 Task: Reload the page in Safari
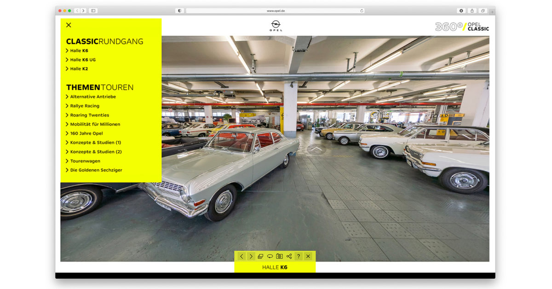coord(362,11)
